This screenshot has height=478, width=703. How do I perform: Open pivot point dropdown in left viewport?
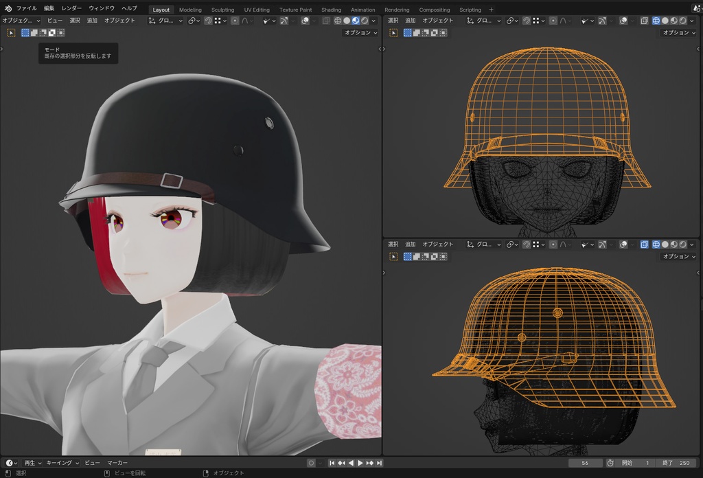(x=194, y=21)
